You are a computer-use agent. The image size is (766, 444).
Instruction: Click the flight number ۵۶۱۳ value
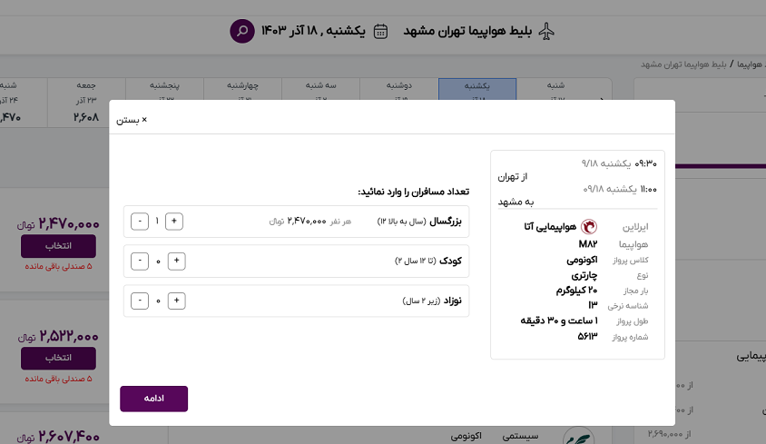(587, 337)
